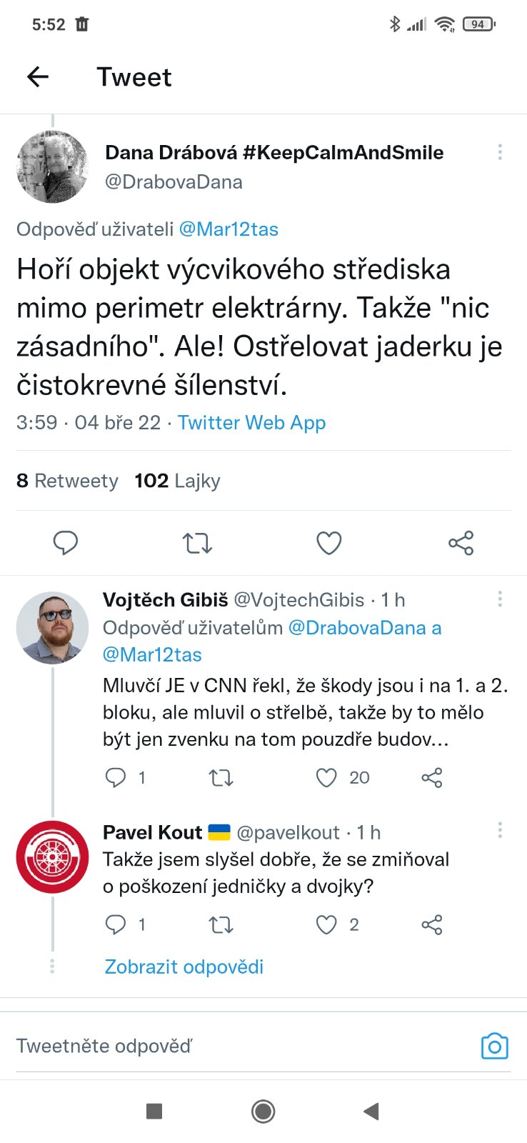The width and height of the screenshot is (527, 1143).
Task: Reply to Pavel Kout's comment
Action: point(116,925)
